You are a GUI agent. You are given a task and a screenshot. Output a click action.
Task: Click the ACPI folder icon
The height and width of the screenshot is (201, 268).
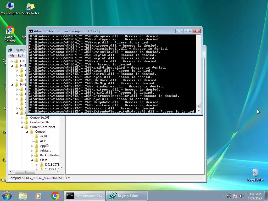tap(36, 136)
